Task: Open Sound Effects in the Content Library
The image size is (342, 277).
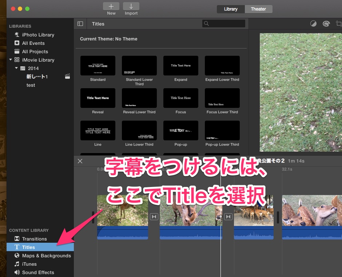Action: (x=17, y=272)
